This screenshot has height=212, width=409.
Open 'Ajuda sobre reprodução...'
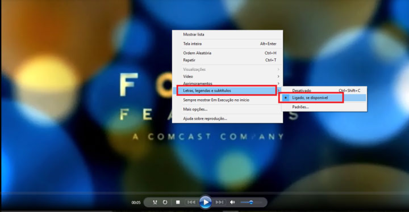(x=227, y=118)
